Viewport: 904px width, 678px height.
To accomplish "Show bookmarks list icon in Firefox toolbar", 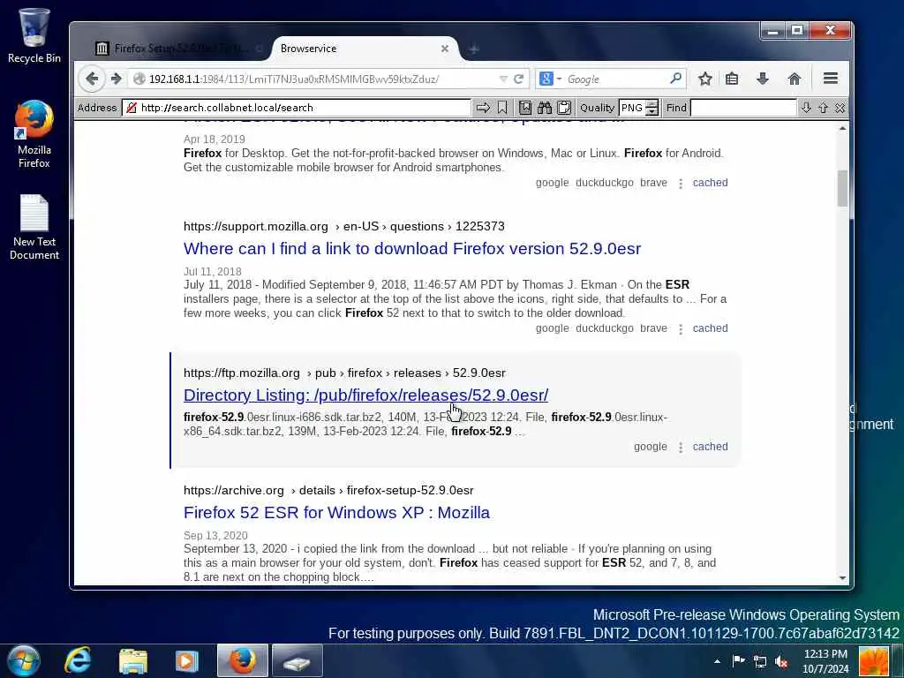I will (732, 79).
